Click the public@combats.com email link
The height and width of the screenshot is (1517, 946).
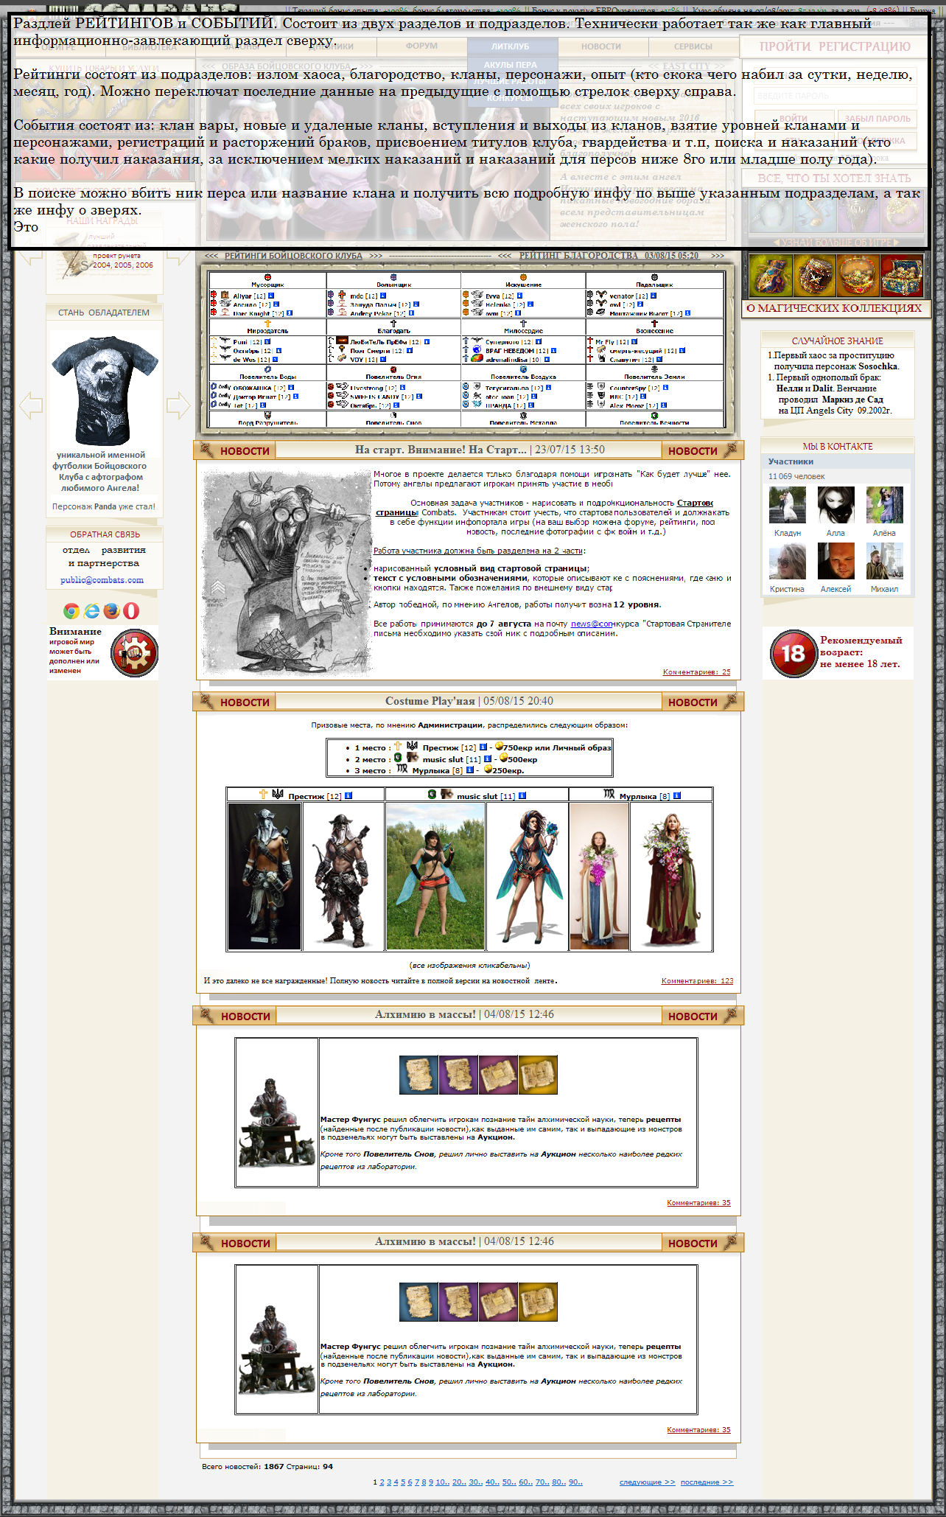(x=102, y=580)
